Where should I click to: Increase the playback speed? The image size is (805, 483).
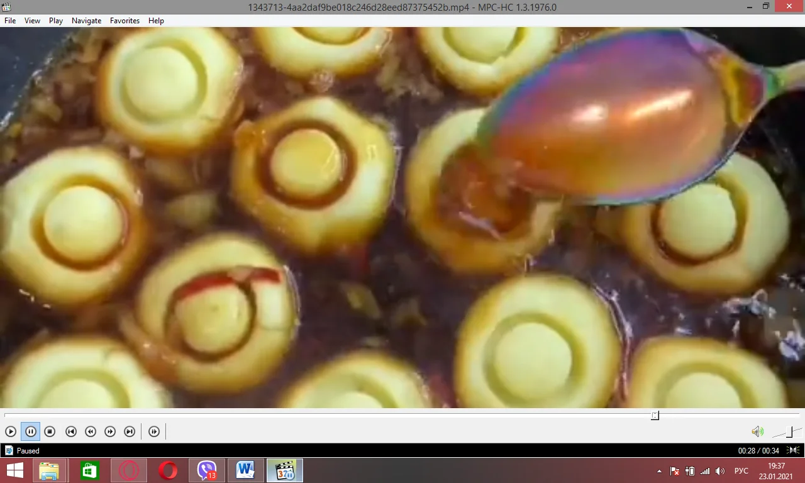coord(110,431)
